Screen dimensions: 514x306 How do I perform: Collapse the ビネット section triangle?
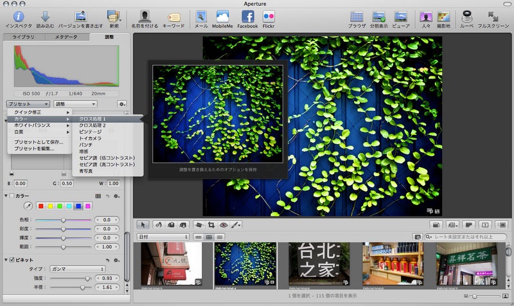[x=6, y=260]
